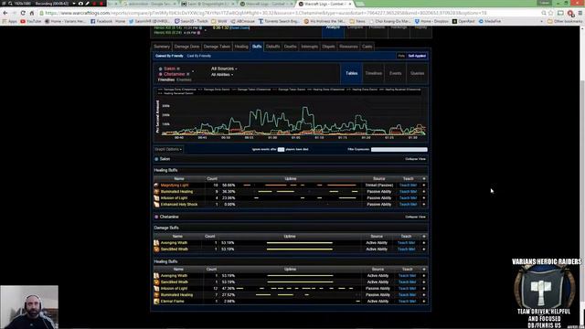Click the Enhanced Holy Shock spell icon

point(156,205)
